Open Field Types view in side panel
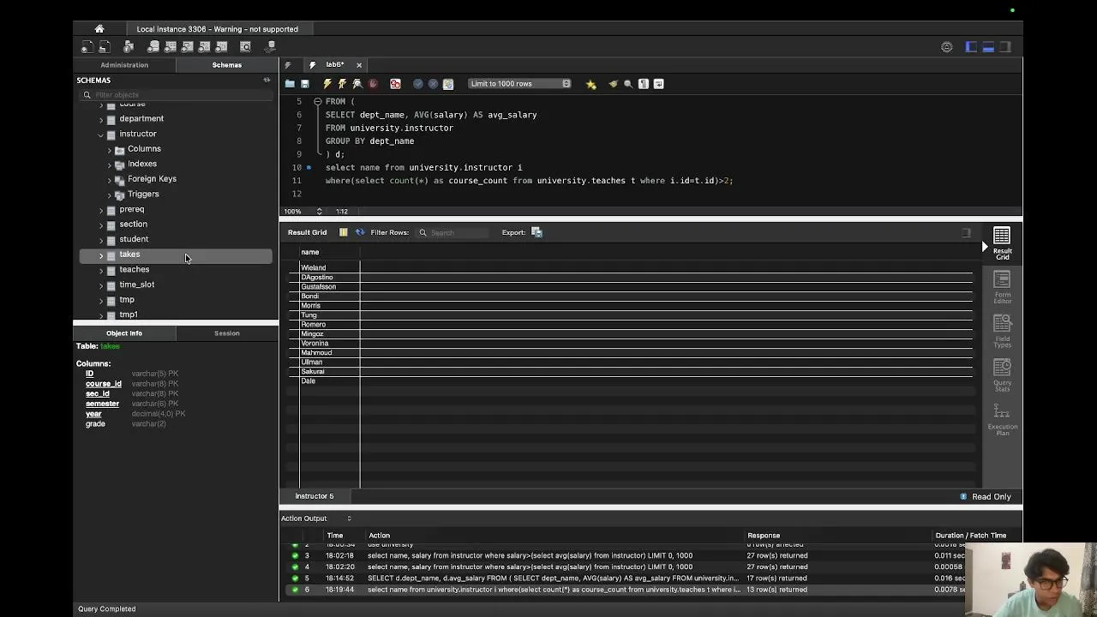Viewport: 1097px width, 617px height. click(x=1002, y=331)
